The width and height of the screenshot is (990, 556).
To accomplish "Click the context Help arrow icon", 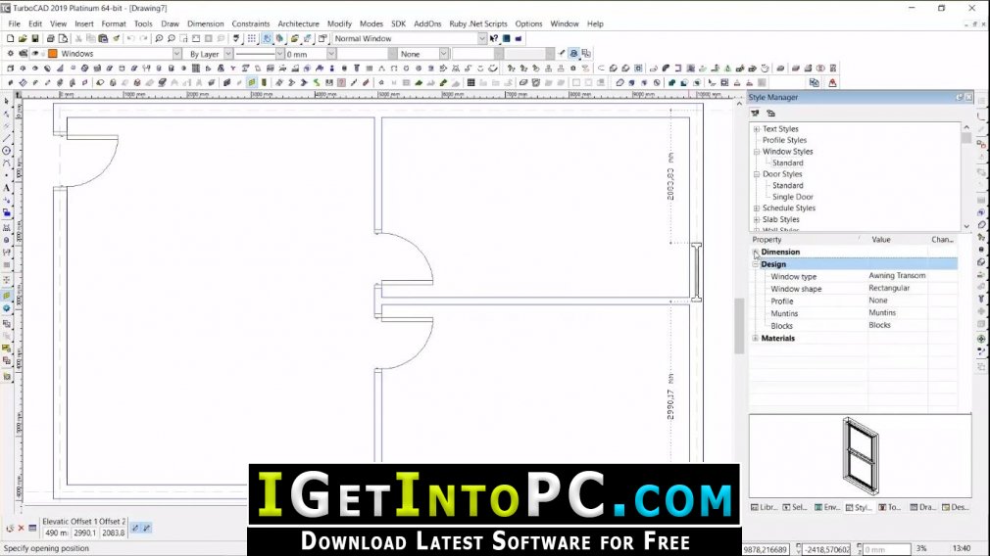I will click(494, 38).
